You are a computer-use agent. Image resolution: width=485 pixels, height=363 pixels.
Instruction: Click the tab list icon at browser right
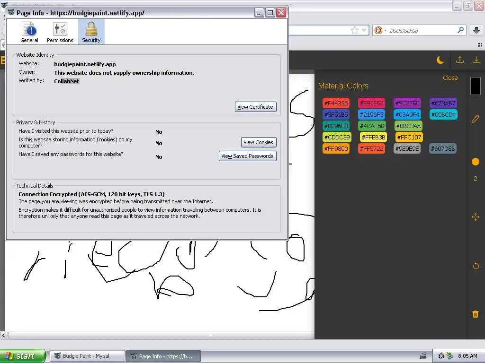pos(480,45)
